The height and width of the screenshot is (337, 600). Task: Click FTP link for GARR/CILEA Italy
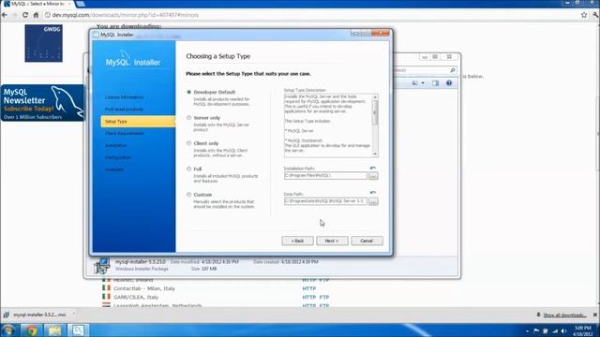(324, 297)
